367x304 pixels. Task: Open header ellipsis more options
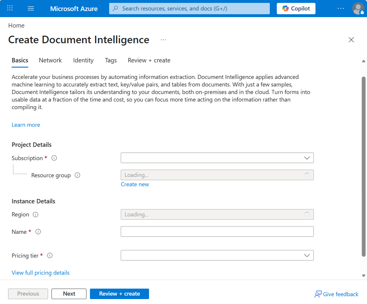(x=341, y=9)
